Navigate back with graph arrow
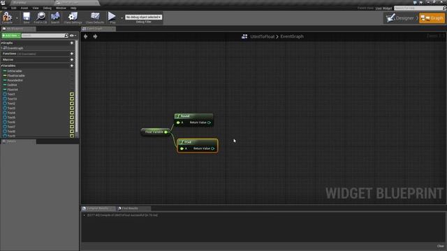Image resolution: width=447 pixels, height=251 pixels. point(85,36)
